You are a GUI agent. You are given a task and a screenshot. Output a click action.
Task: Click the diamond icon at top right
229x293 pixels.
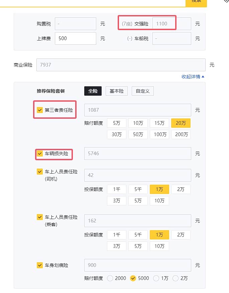[x=226, y=1]
